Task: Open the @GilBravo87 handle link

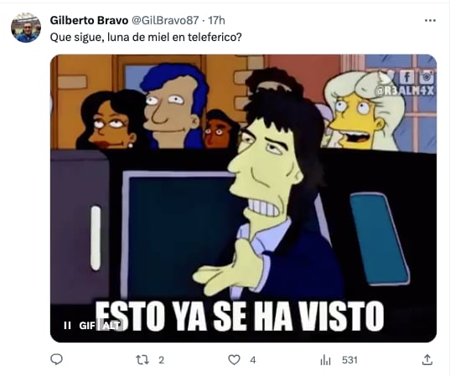Action: 165,20
